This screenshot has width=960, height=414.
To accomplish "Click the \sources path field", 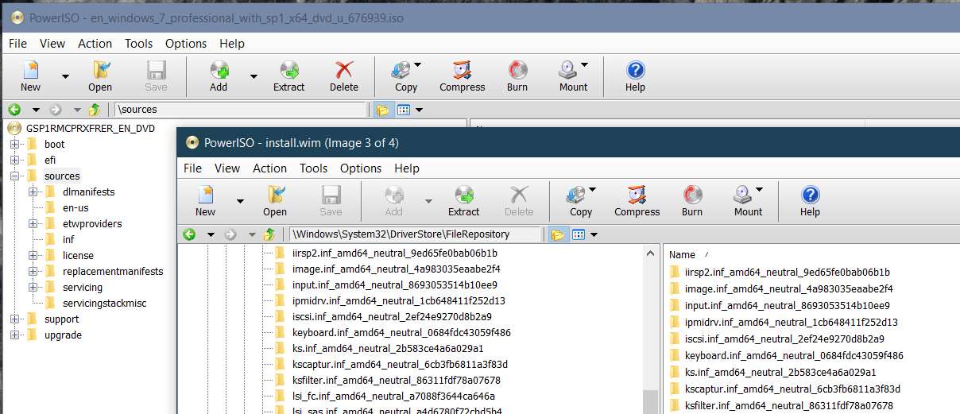I will (240, 110).
